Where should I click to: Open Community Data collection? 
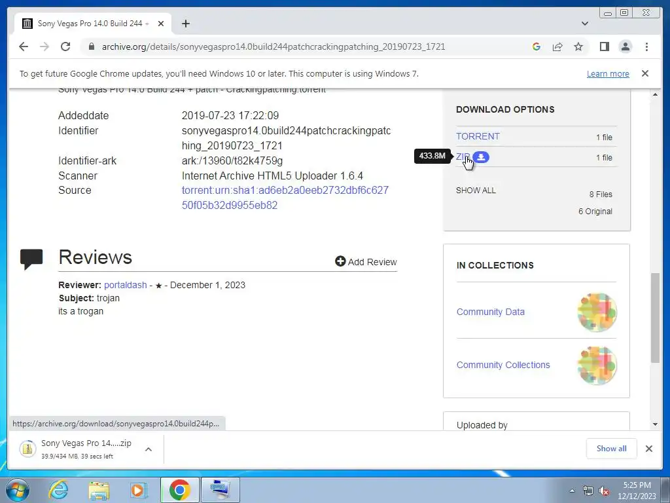point(491,312)
